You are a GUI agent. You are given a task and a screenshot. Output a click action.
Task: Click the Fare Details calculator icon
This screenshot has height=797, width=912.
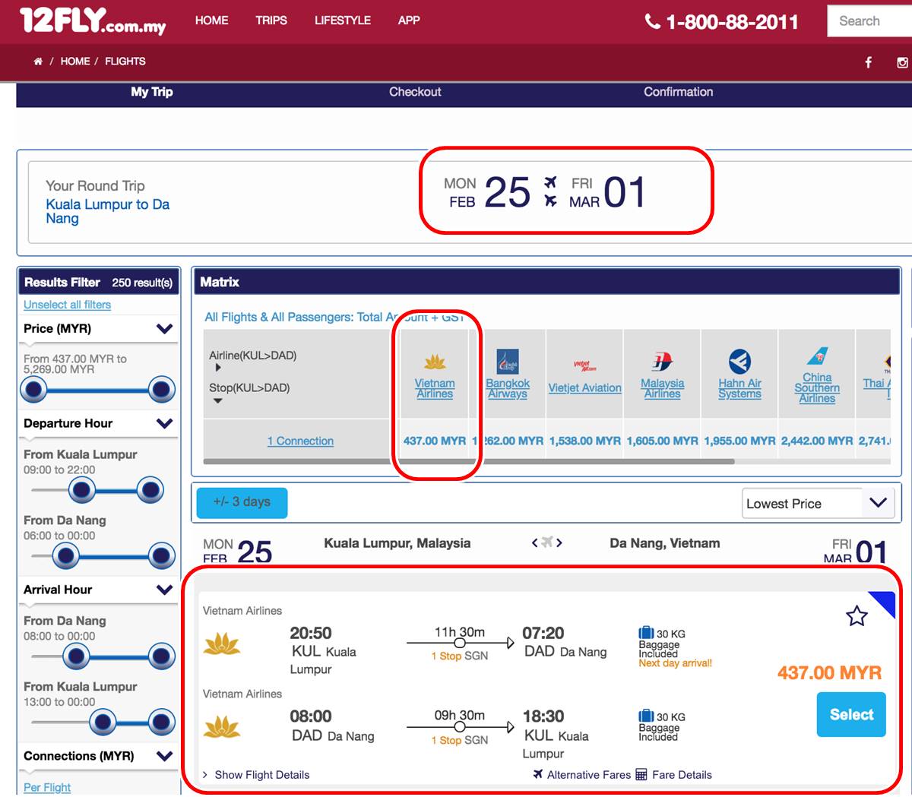[x=641, y=775]
